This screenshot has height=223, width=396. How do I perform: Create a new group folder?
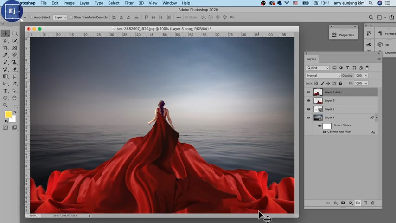click(x=358, y=203)
